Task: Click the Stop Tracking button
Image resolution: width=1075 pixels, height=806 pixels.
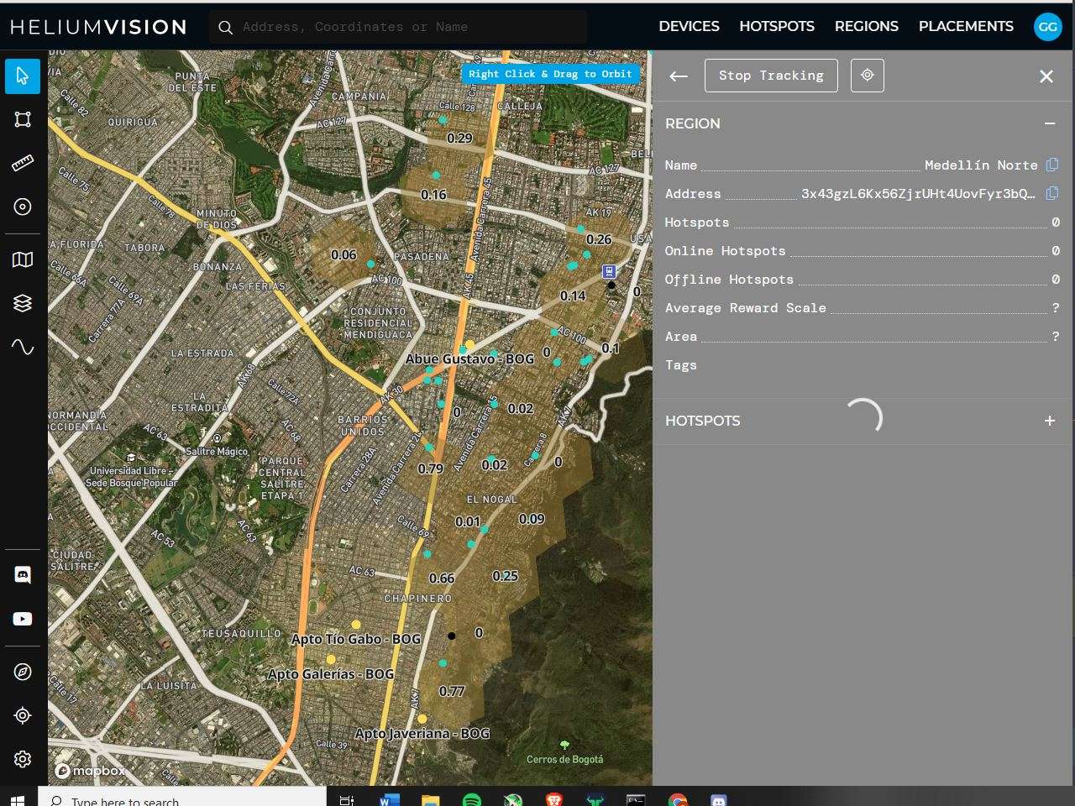Action: point(771,76)
